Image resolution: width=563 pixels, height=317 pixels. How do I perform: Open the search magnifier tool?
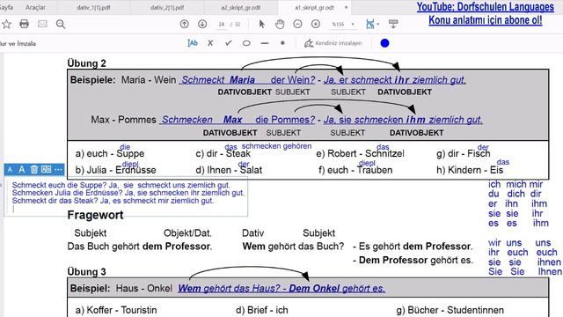pyautogui.click(x=61, y=24)
